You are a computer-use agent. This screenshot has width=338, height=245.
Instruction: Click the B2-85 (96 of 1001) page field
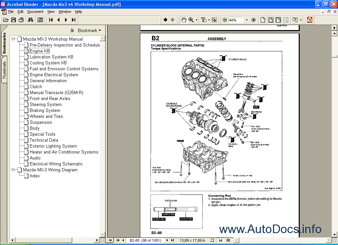[146, 240]
